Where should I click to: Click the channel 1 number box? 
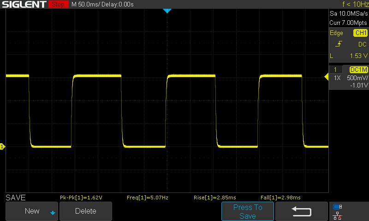coord(335,70)
